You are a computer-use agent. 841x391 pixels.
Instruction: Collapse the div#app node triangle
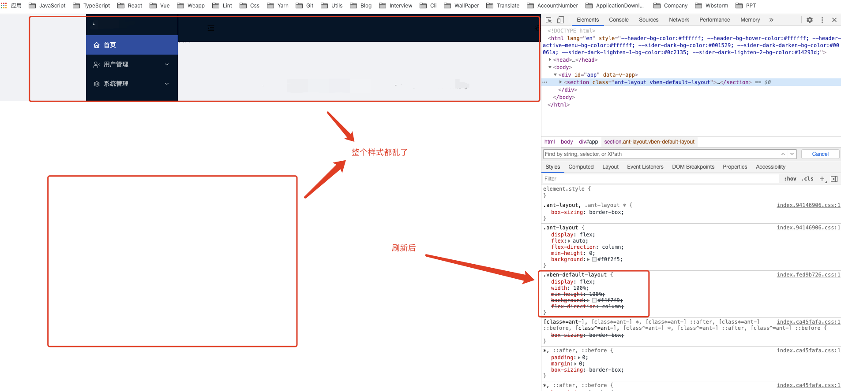pos(556,75)
